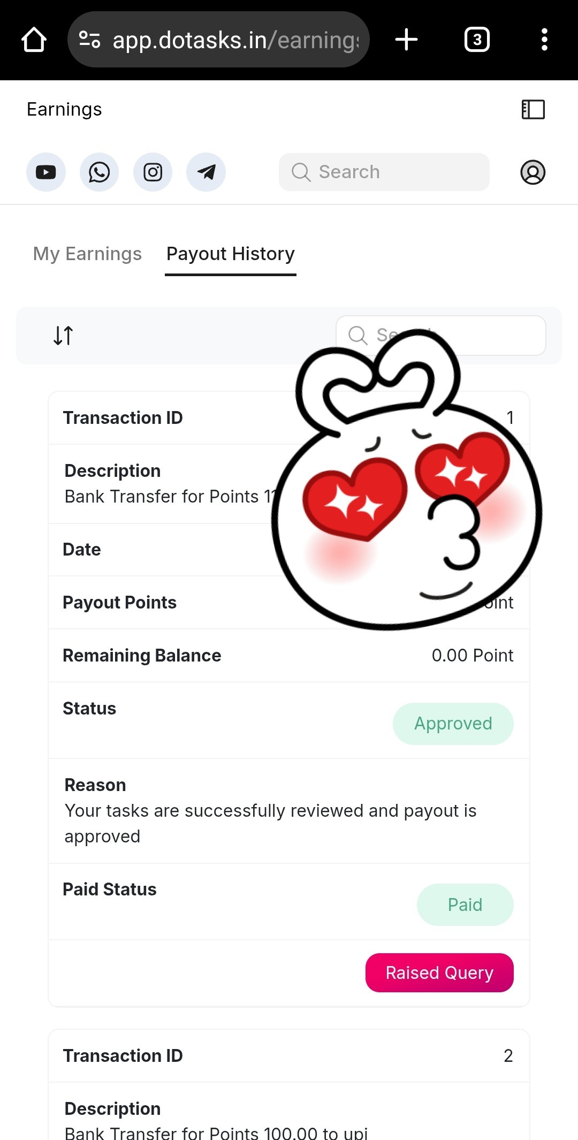Click the payout history search box

point(441,336)
